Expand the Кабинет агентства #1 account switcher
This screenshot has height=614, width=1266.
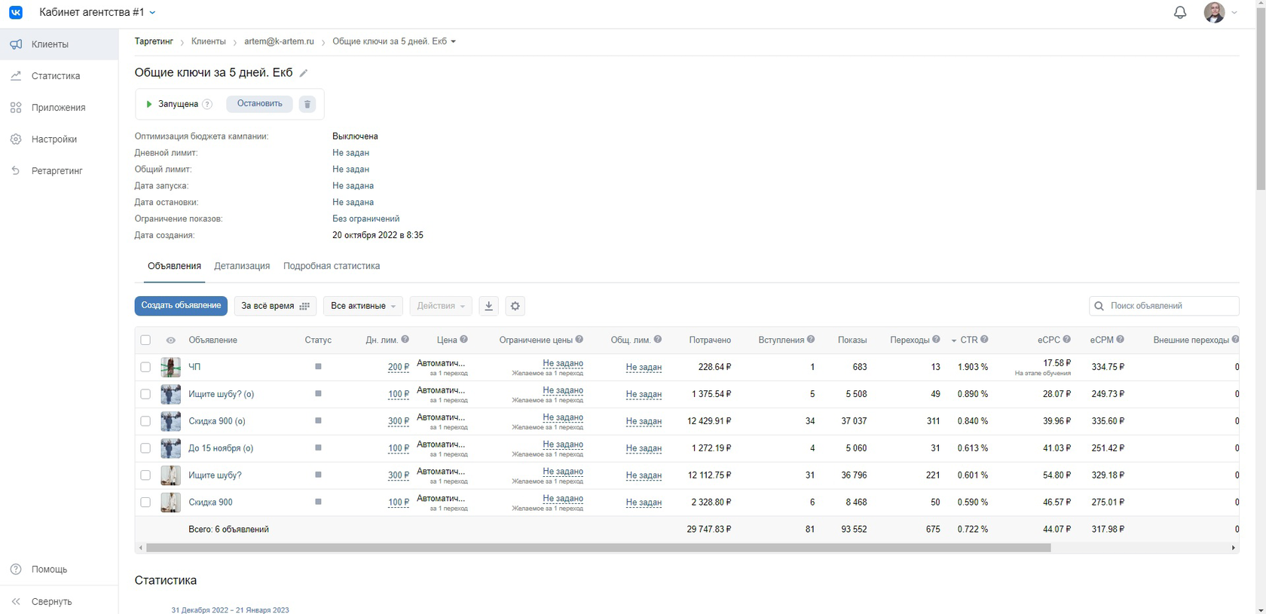(x=97, y=13)
